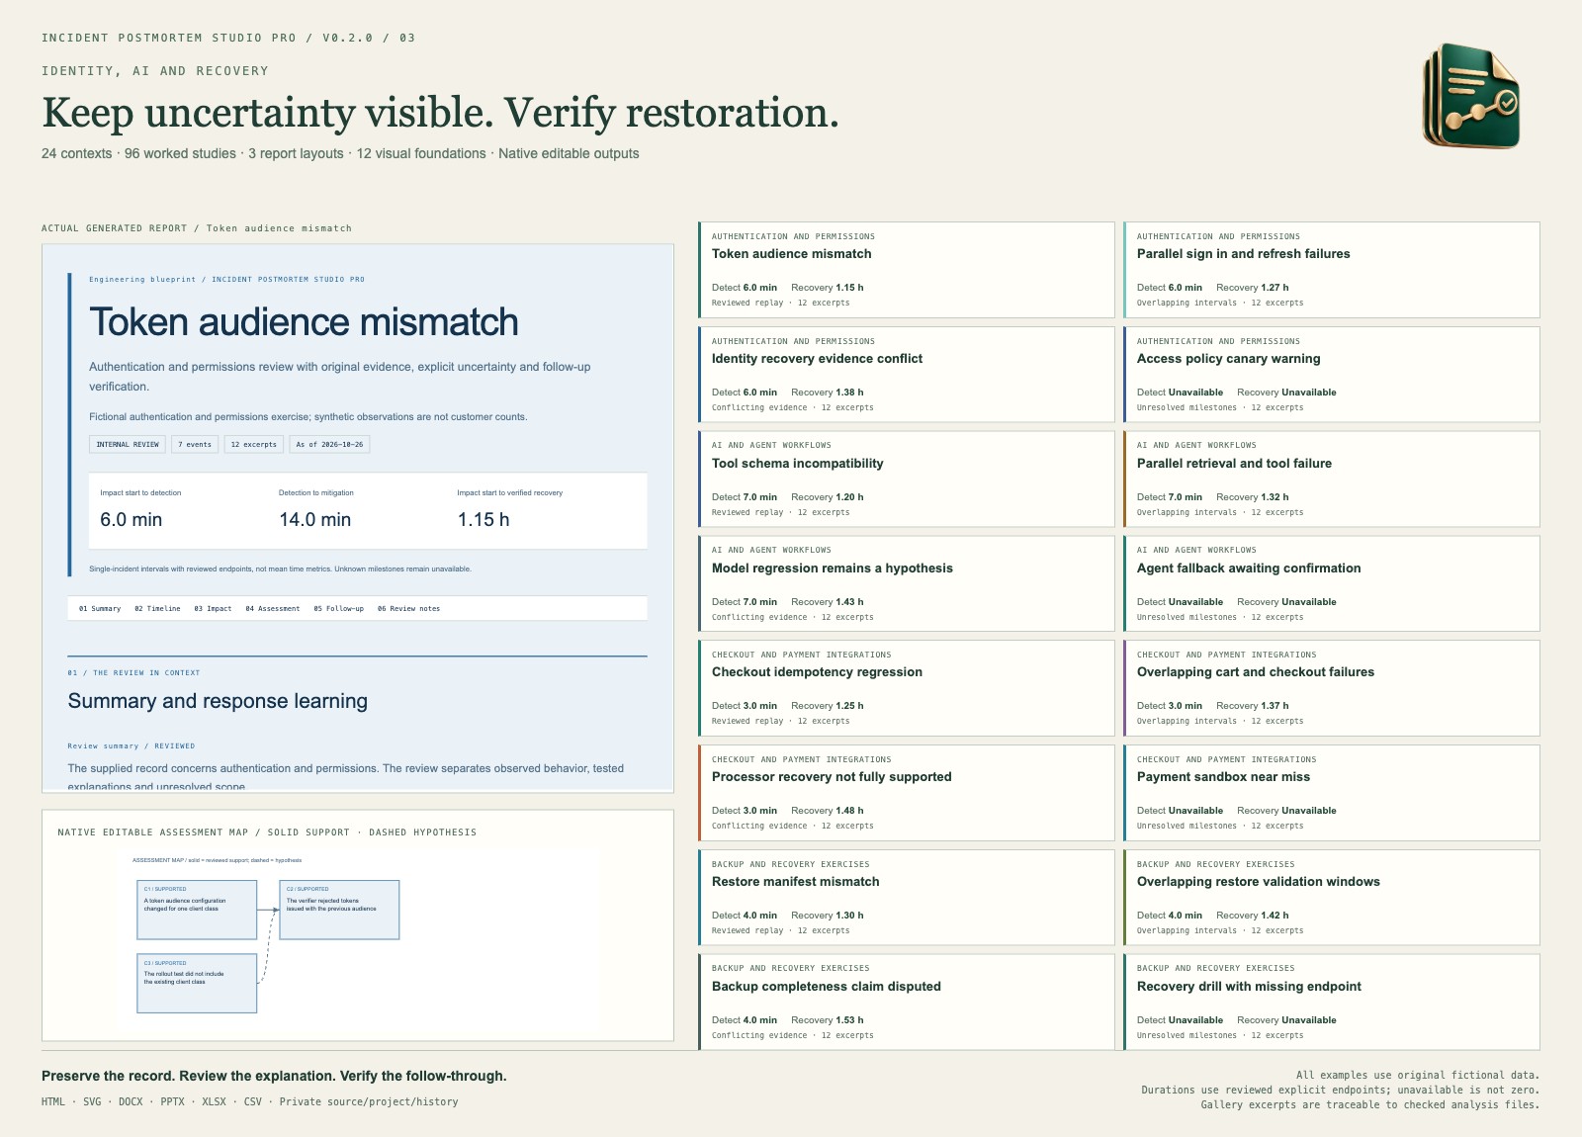Open the Token audience mismatch card
The height and width of the screenshot is (1137, 1582).
906,270
